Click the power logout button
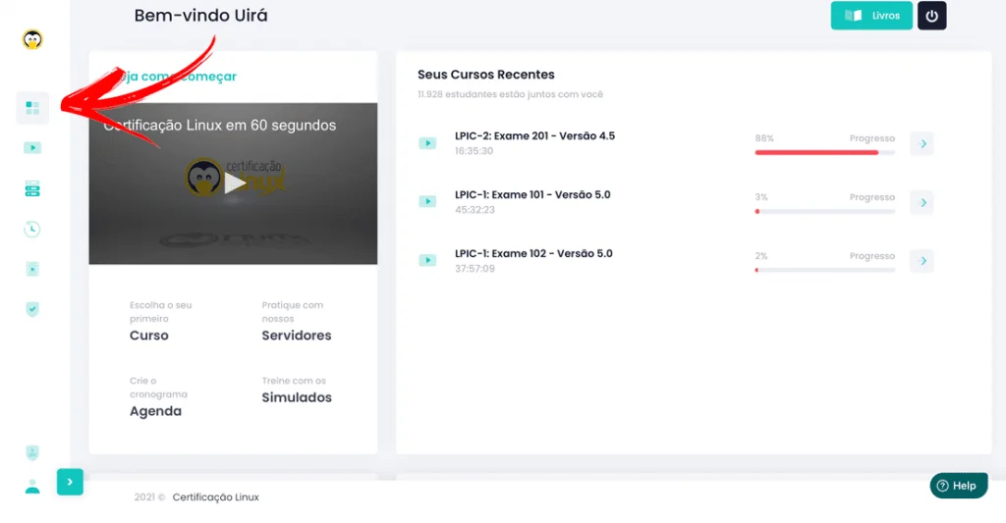 [x=931, y=16]
